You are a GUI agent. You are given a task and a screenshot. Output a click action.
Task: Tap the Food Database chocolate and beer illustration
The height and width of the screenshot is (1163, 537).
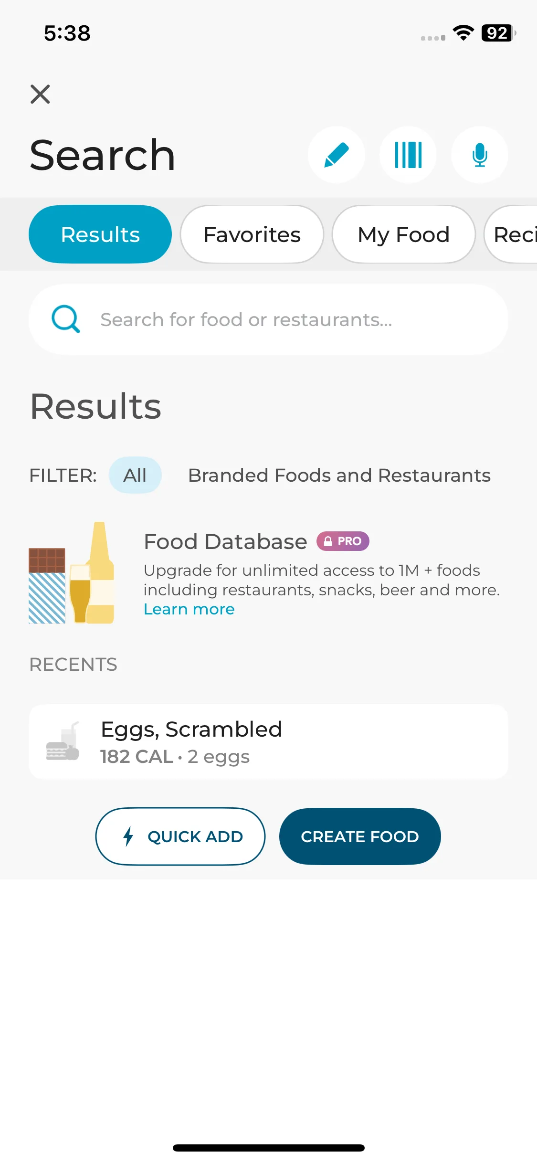[72, 573]
